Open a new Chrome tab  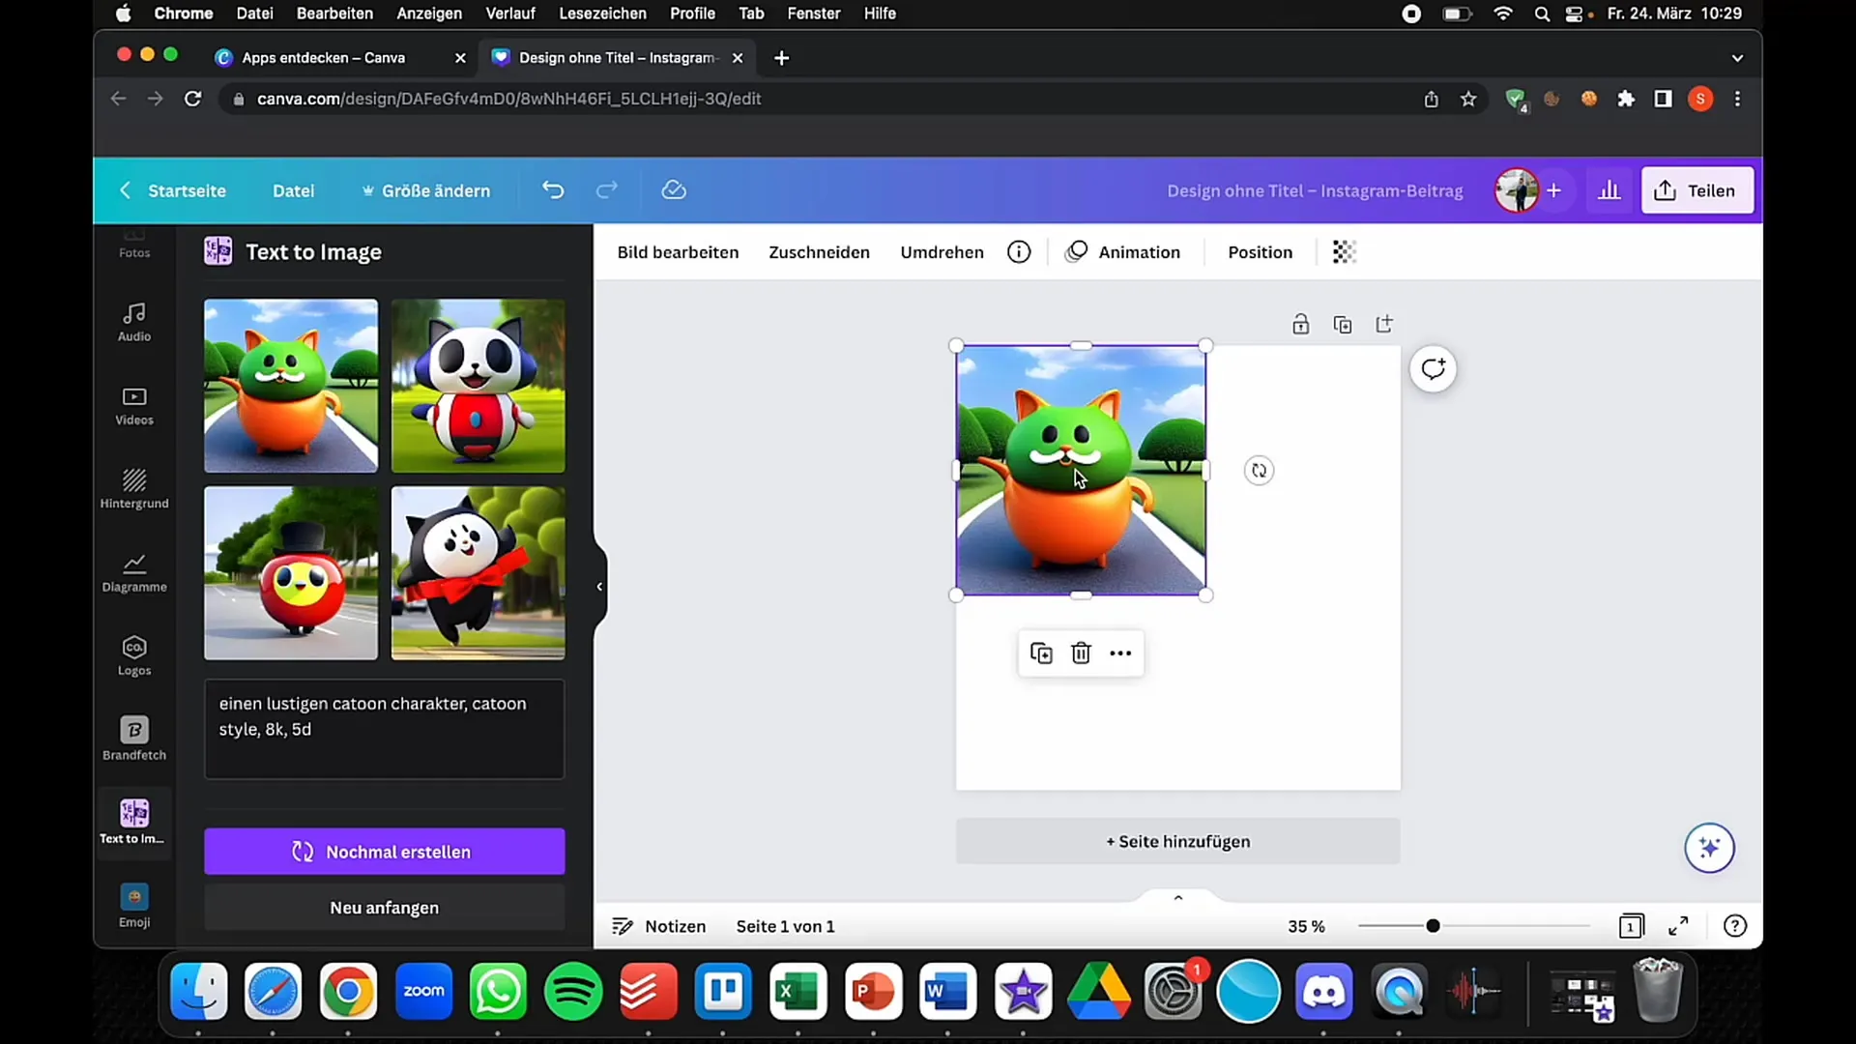[x=781, y=58]
